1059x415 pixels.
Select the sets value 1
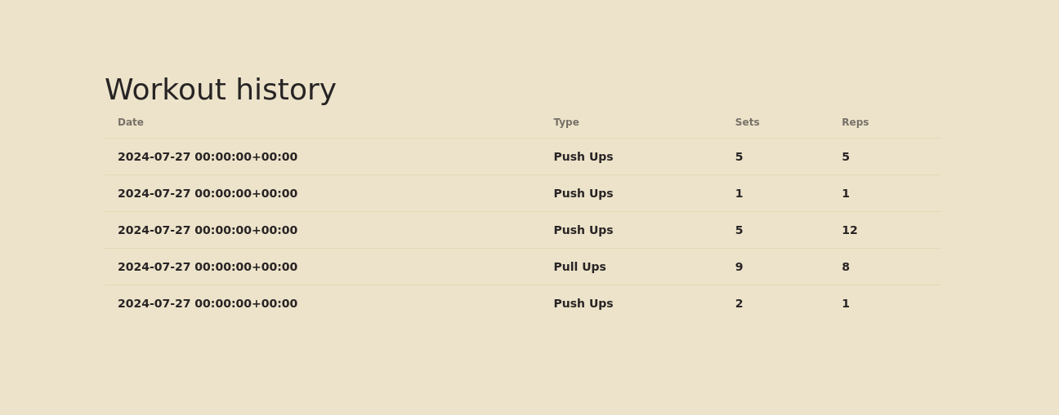click(739, 193)
